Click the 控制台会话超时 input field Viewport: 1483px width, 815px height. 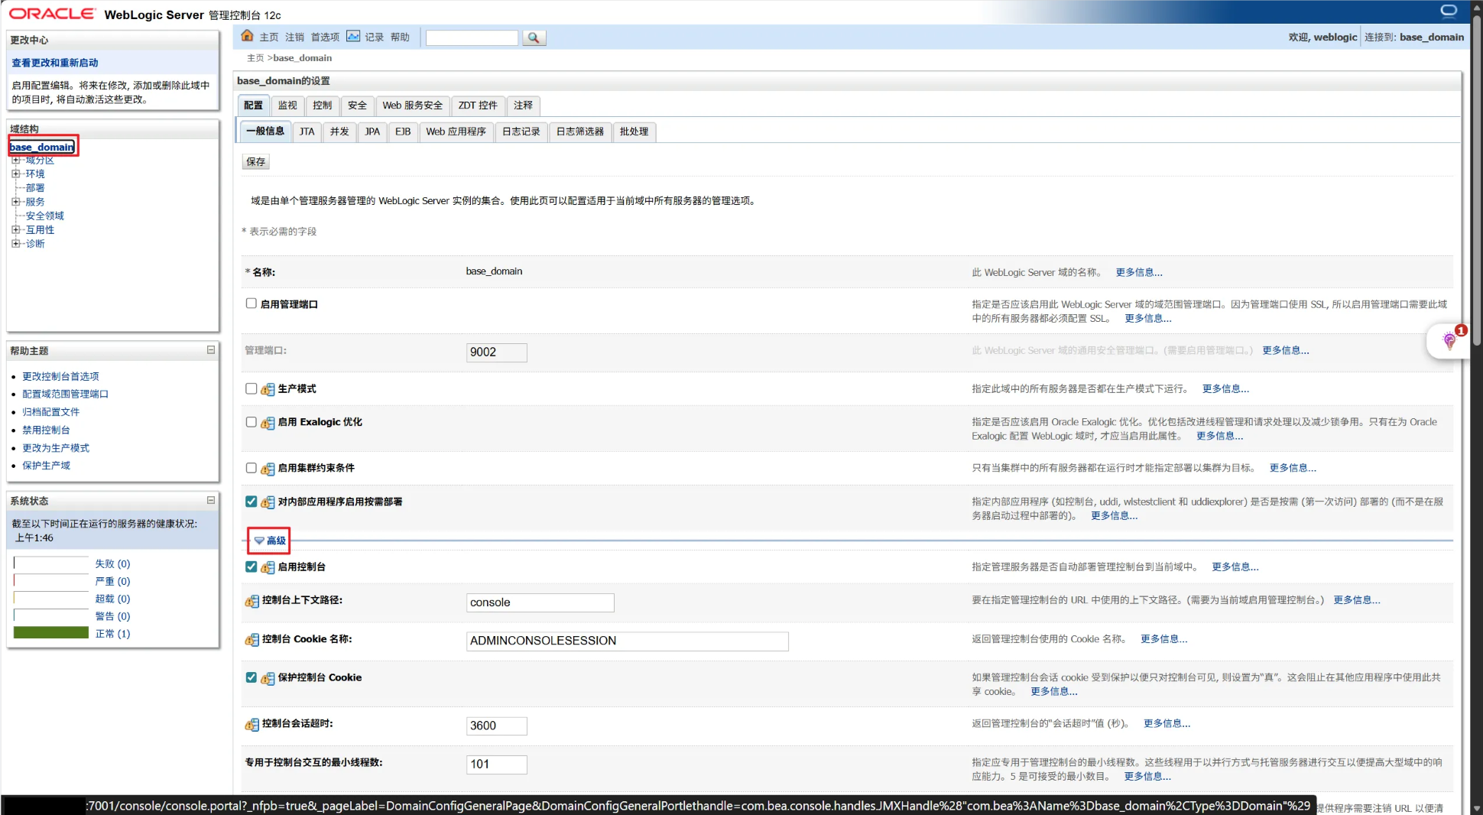(496, 726)
